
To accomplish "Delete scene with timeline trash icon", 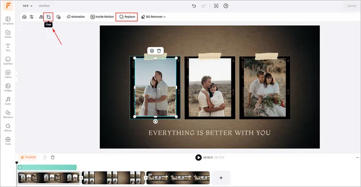I will 53,157.
